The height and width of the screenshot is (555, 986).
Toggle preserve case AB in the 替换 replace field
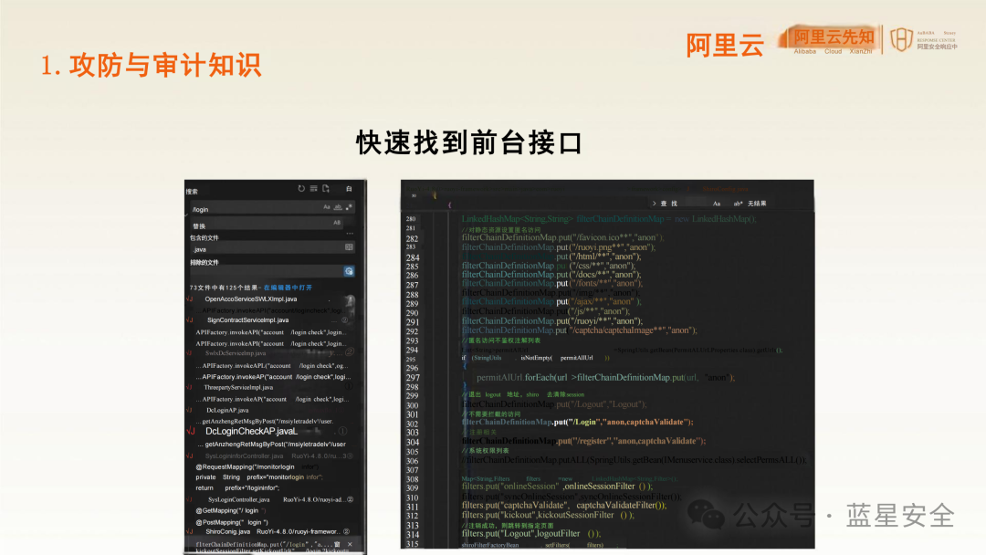click(x=337, y=223)
